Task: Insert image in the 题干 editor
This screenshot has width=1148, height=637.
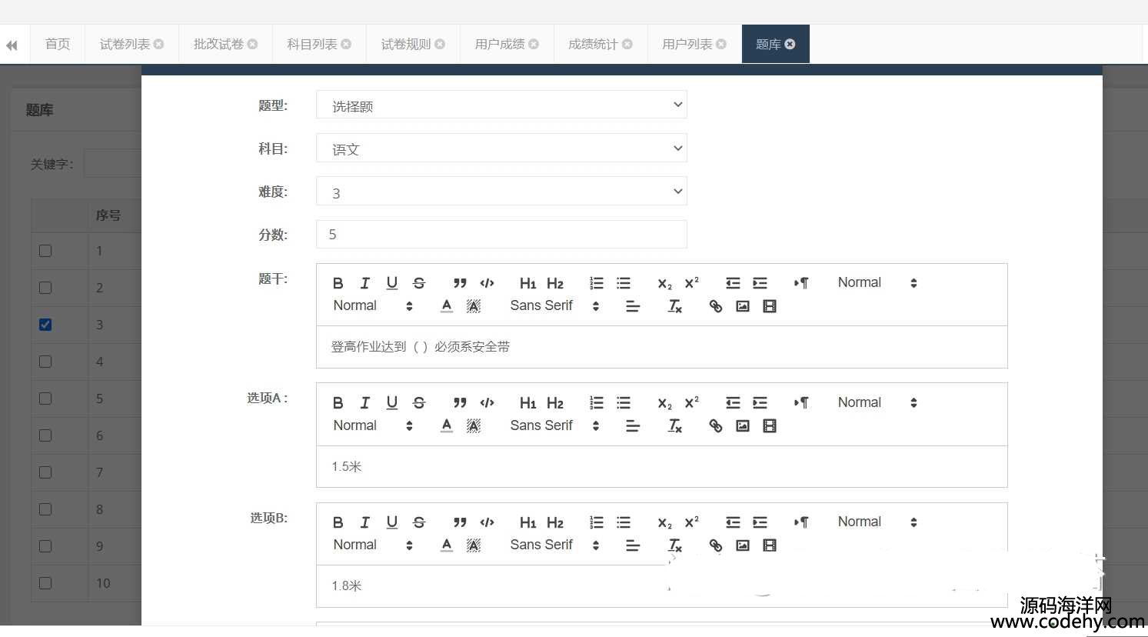Action: (x=743, y=306)
